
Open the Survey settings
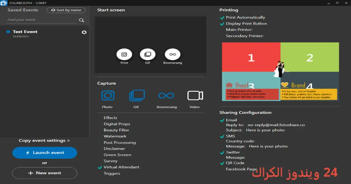pos(111,161)
